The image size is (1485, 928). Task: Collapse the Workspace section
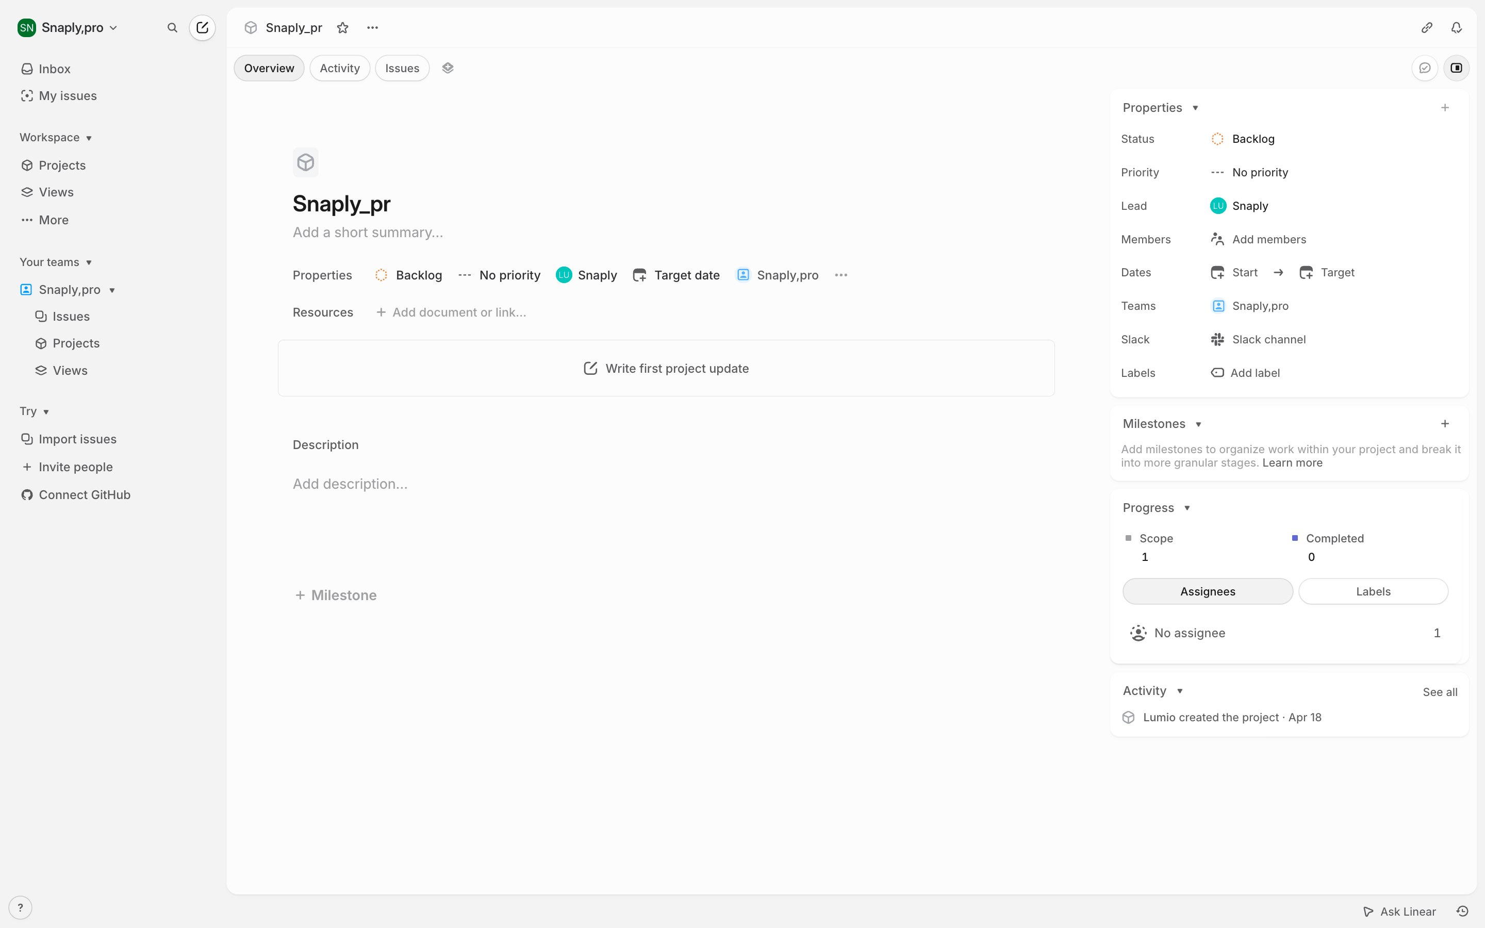(x=56, y=138)
